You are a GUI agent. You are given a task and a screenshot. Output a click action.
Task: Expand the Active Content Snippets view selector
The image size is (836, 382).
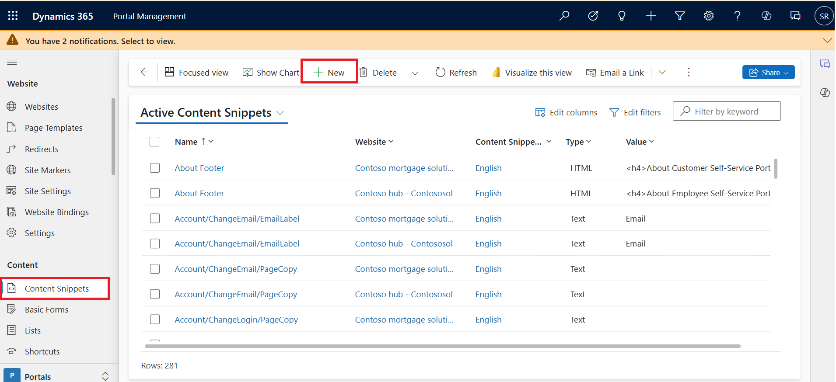click(280, 113)
